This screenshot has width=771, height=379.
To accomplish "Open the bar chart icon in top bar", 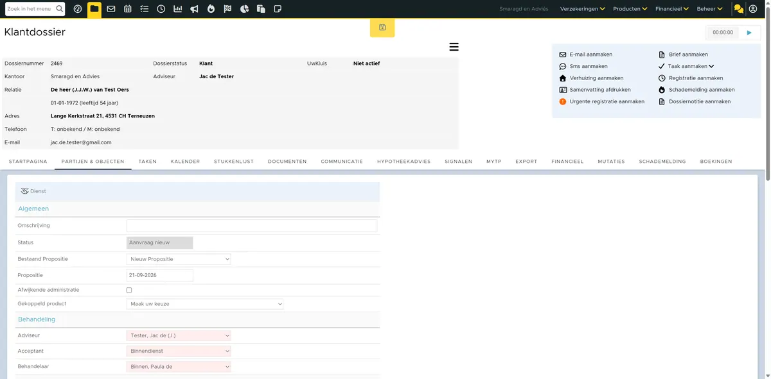I will 177,9.
